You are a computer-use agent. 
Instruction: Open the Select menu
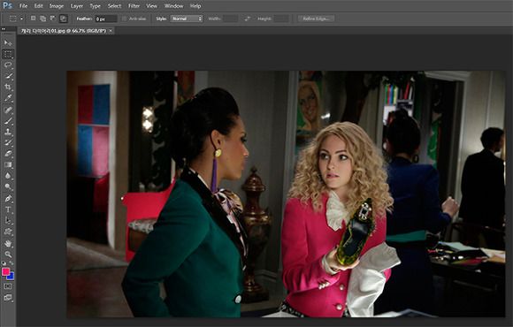point(114,6)
